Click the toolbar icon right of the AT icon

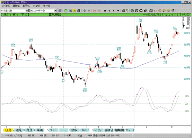(x=169, y=11)
